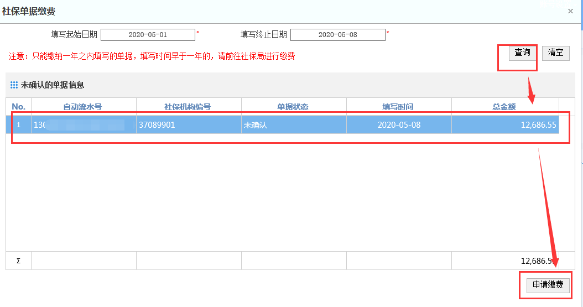Sort by 填写时间 column header
Viewport: 583px width, 307px height.
click(399, 107)
